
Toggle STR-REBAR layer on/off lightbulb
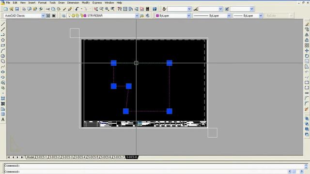point(69,15)
